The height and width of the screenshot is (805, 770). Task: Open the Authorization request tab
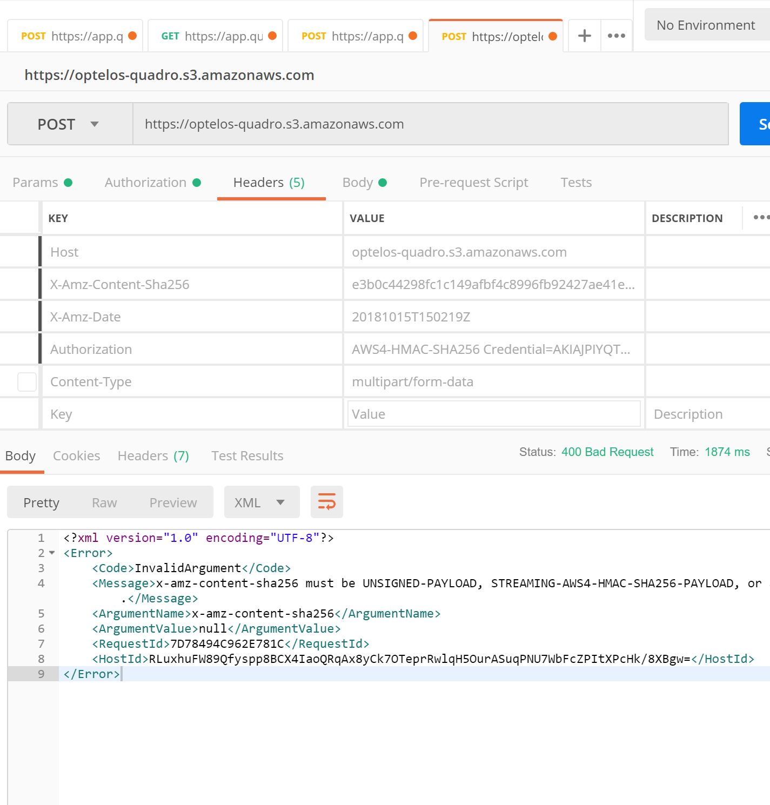pos(152,183)
